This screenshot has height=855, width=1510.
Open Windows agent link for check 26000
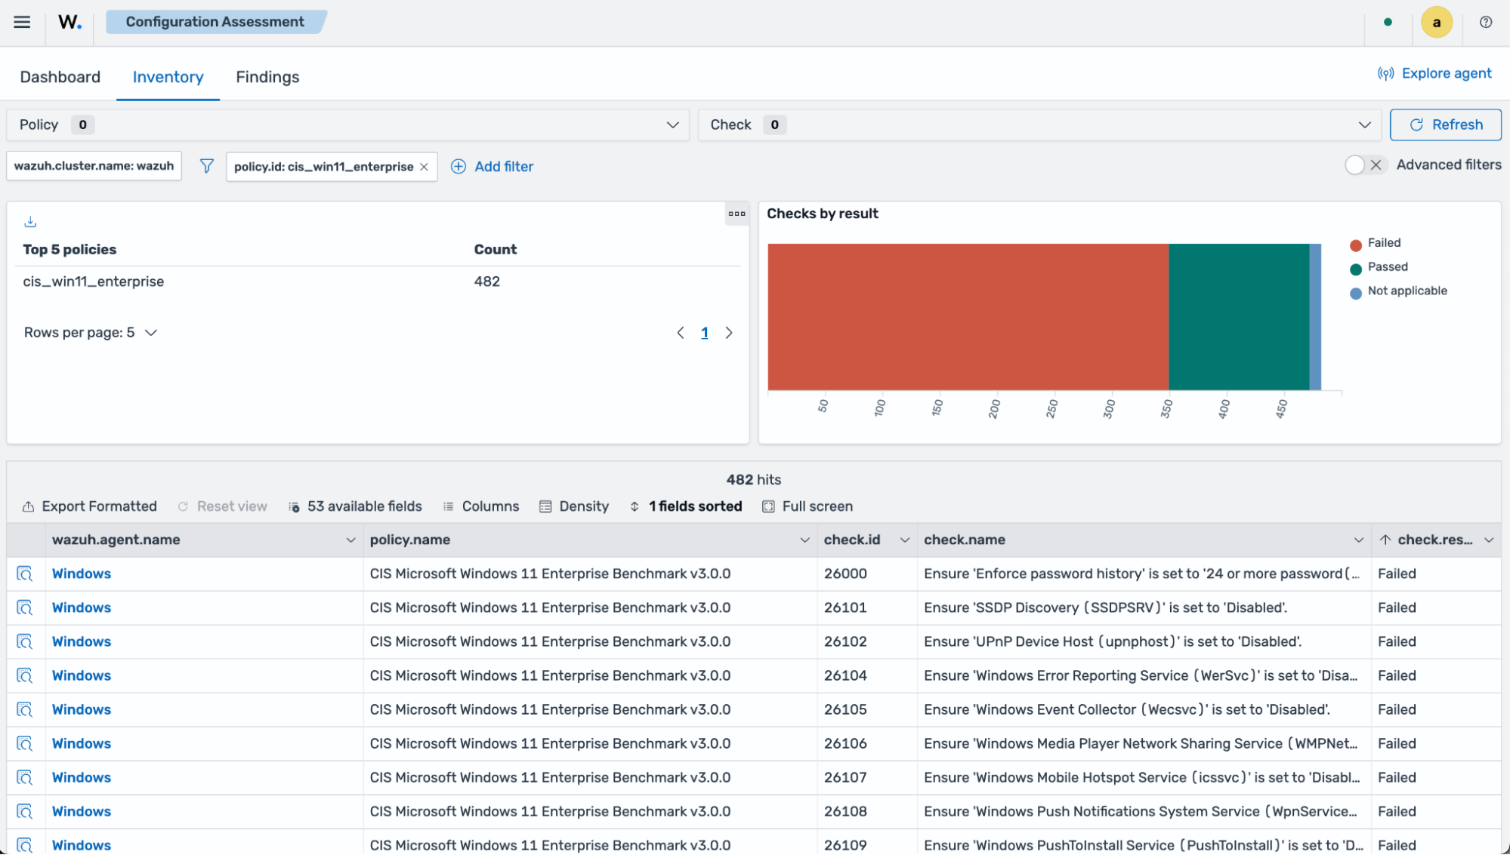point(82,574)
